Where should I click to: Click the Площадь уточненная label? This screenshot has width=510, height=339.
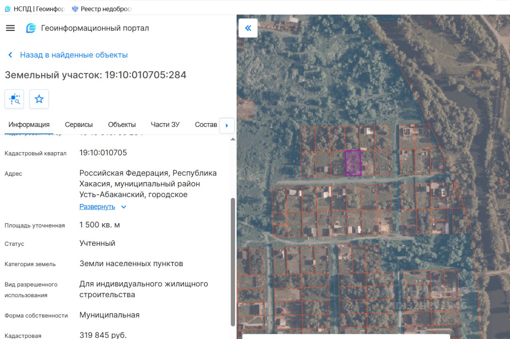coord(35,225)
